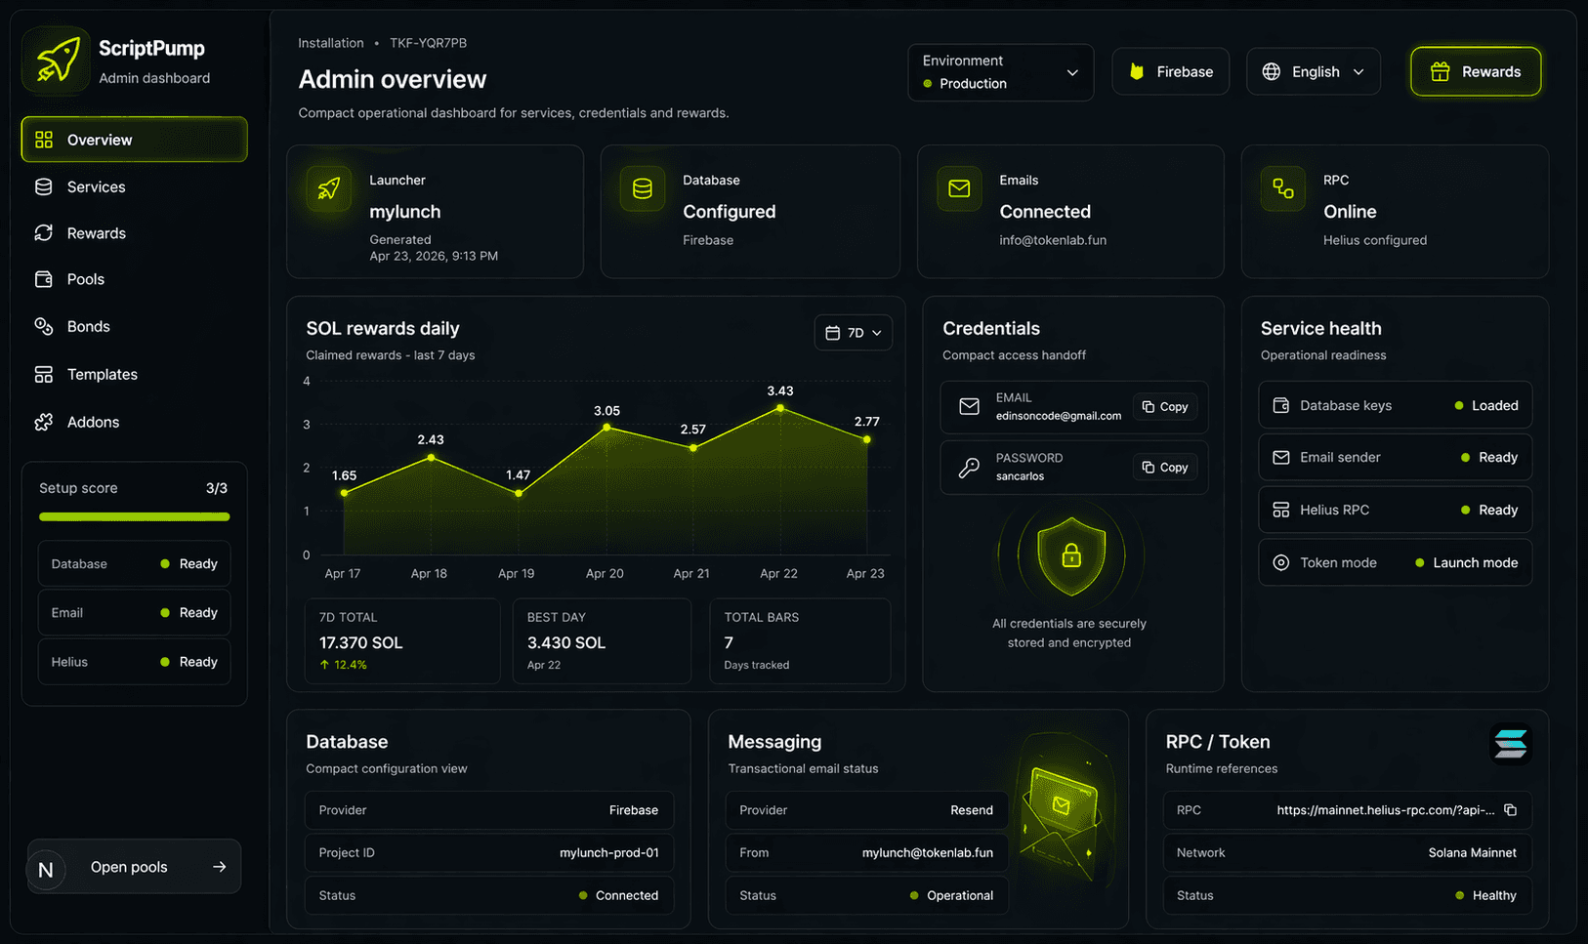The image size is (1588, 944).
Task: Click the Email sender row envelope icon
Action: tap(1281, 457)
